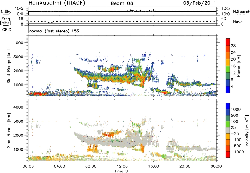
Task: Click the 'Freq. [MHz]' axis label
Action: [6, 21]
